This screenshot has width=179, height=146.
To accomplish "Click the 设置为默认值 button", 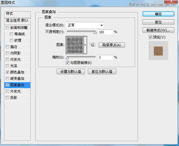I will click(x=71, y=72).
